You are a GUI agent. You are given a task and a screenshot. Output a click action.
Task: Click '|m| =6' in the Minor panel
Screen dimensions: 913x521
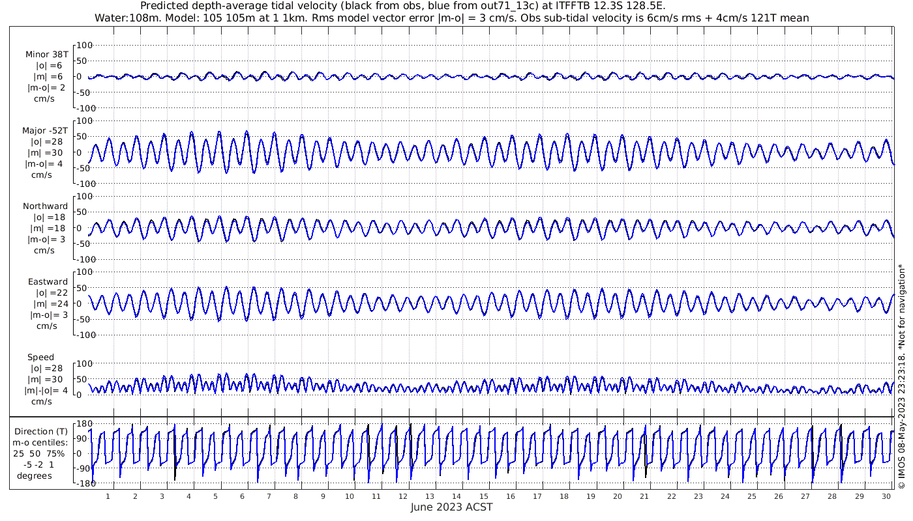(x=49, y=77)
